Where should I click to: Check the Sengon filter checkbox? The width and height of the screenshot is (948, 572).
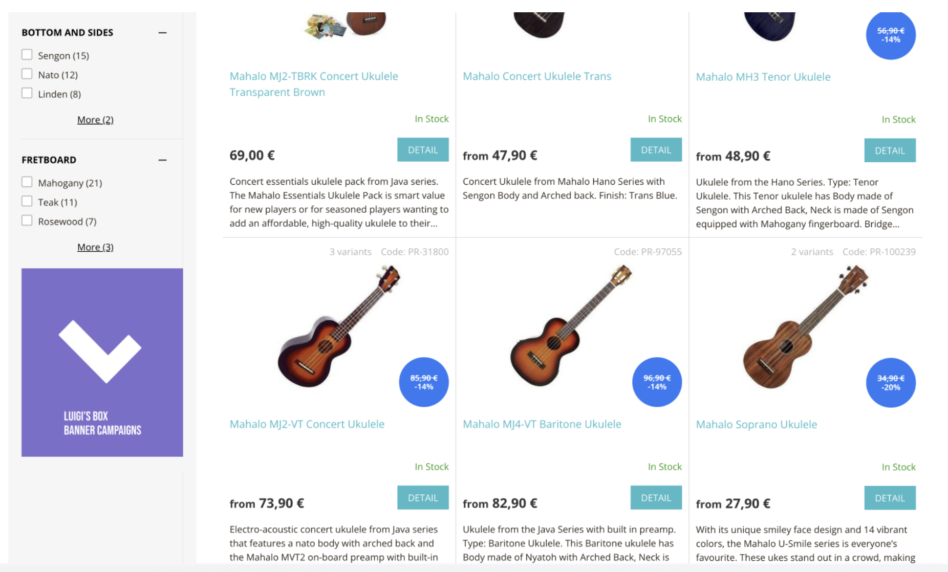tap(27, 55)
